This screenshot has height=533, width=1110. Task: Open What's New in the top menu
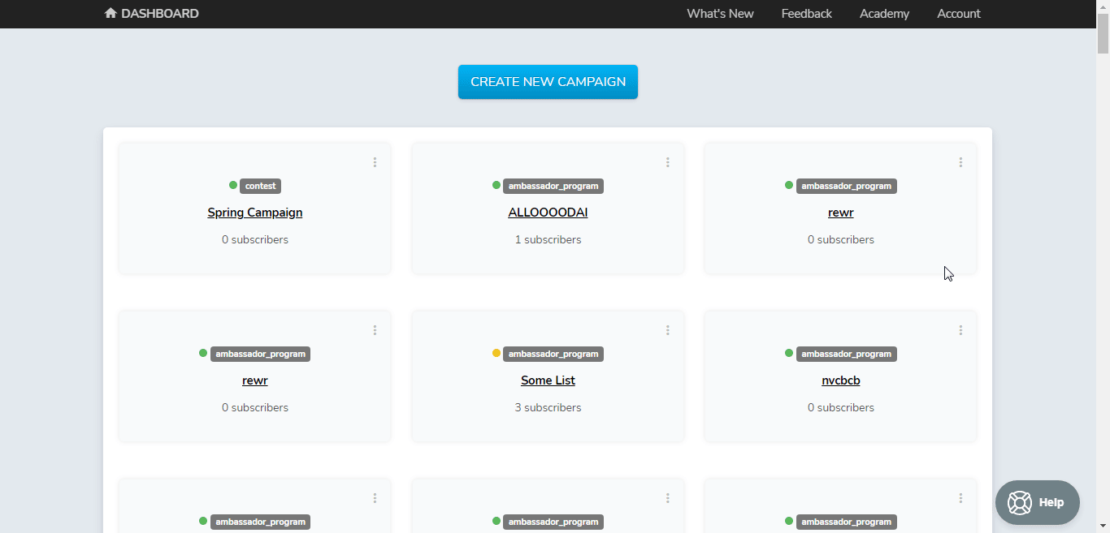[x=720, y=14]
